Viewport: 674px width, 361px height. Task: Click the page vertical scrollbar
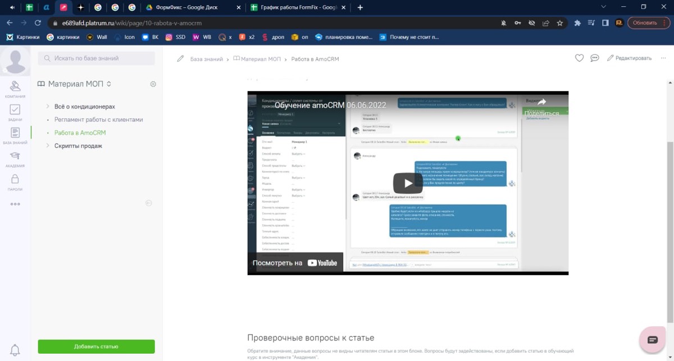pos(669,232)
